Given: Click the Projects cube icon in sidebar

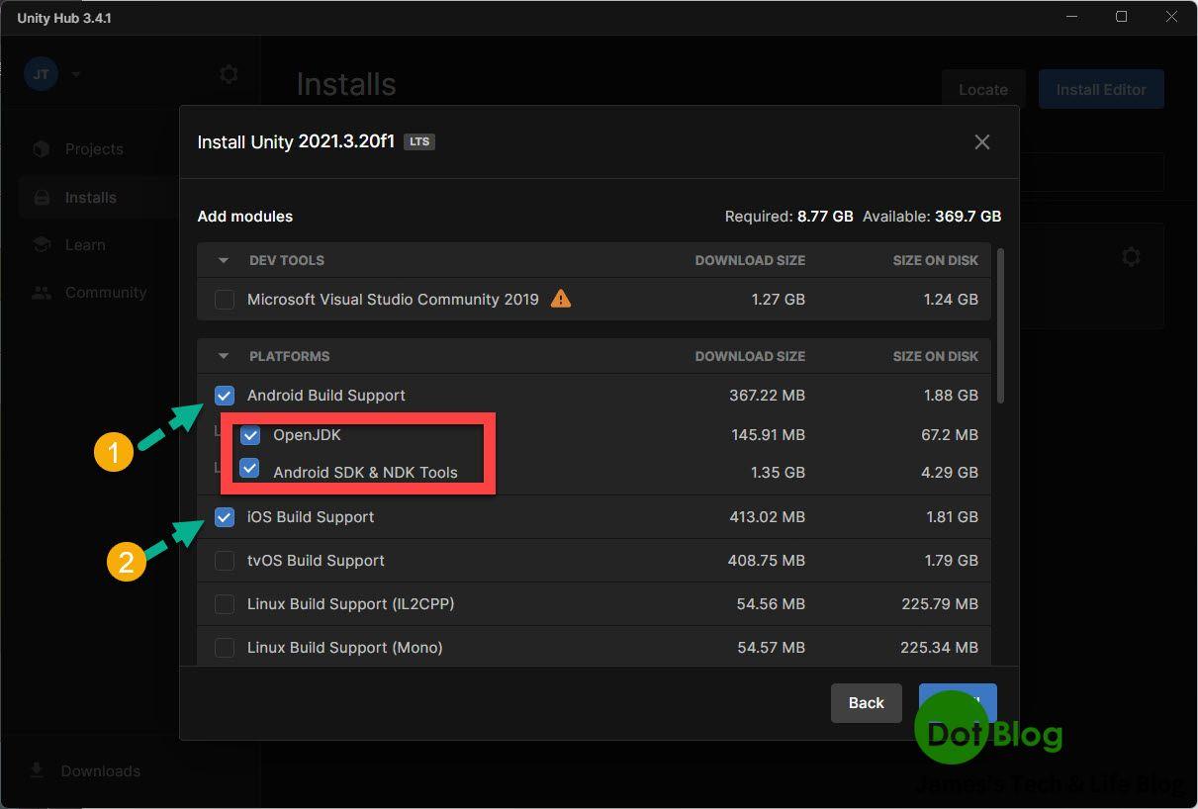Looking at the screenshot, I should coord(42,149).
